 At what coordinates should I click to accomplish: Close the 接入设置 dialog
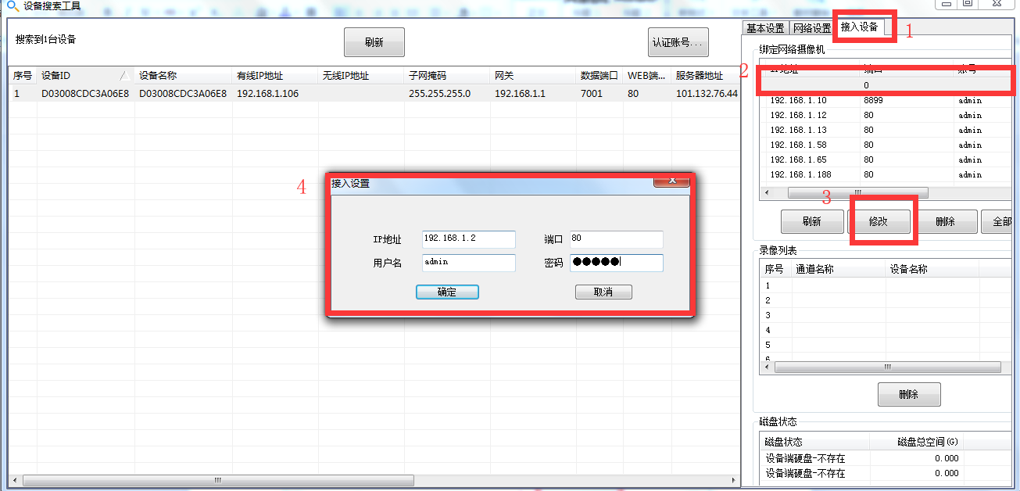pyautogui.click(x=671, y=181)
